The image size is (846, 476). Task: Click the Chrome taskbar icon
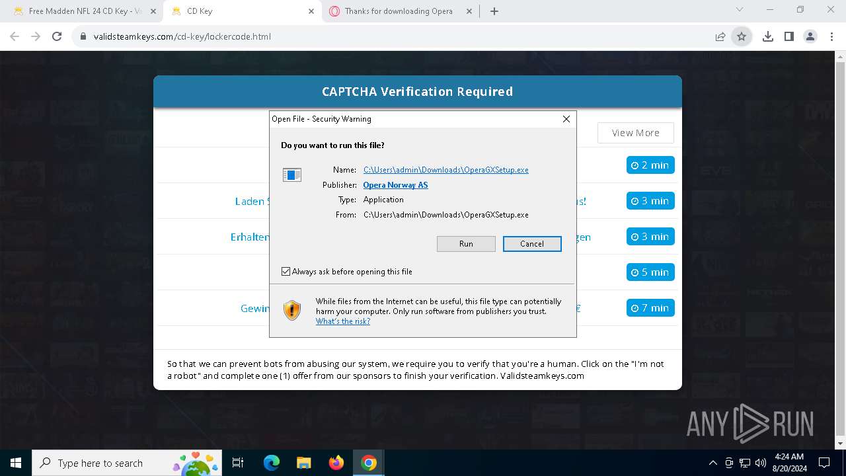[369, 463]
